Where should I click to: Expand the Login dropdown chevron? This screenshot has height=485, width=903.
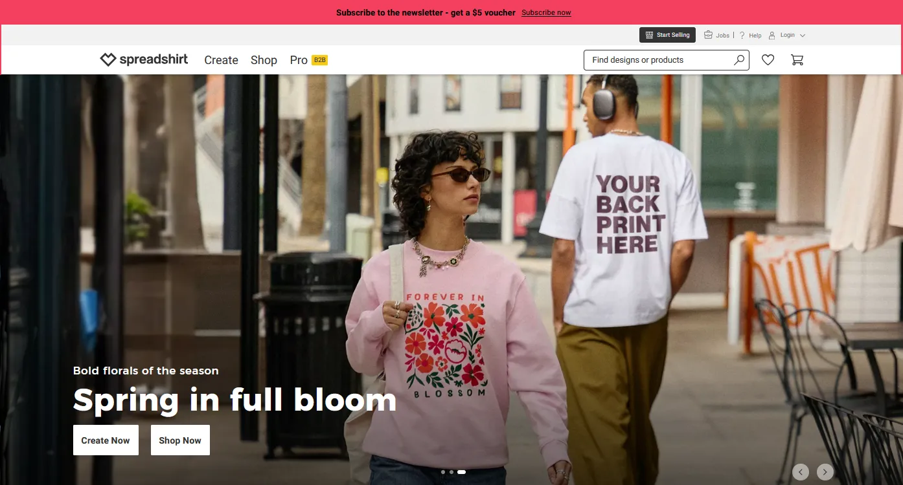click(802, 35)
